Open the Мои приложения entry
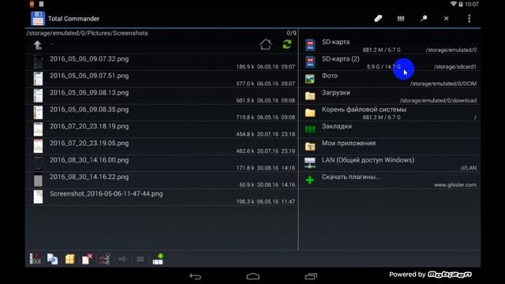The width and height of the screenshot is (505, 284). (x=390, y=146)
